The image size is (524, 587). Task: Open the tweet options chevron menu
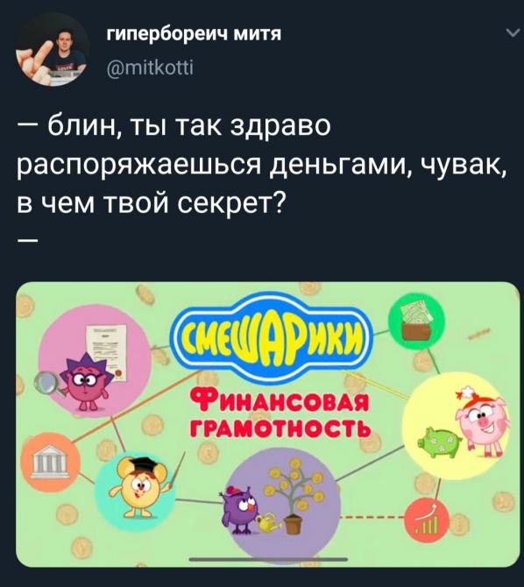click(x=512, y=33)
